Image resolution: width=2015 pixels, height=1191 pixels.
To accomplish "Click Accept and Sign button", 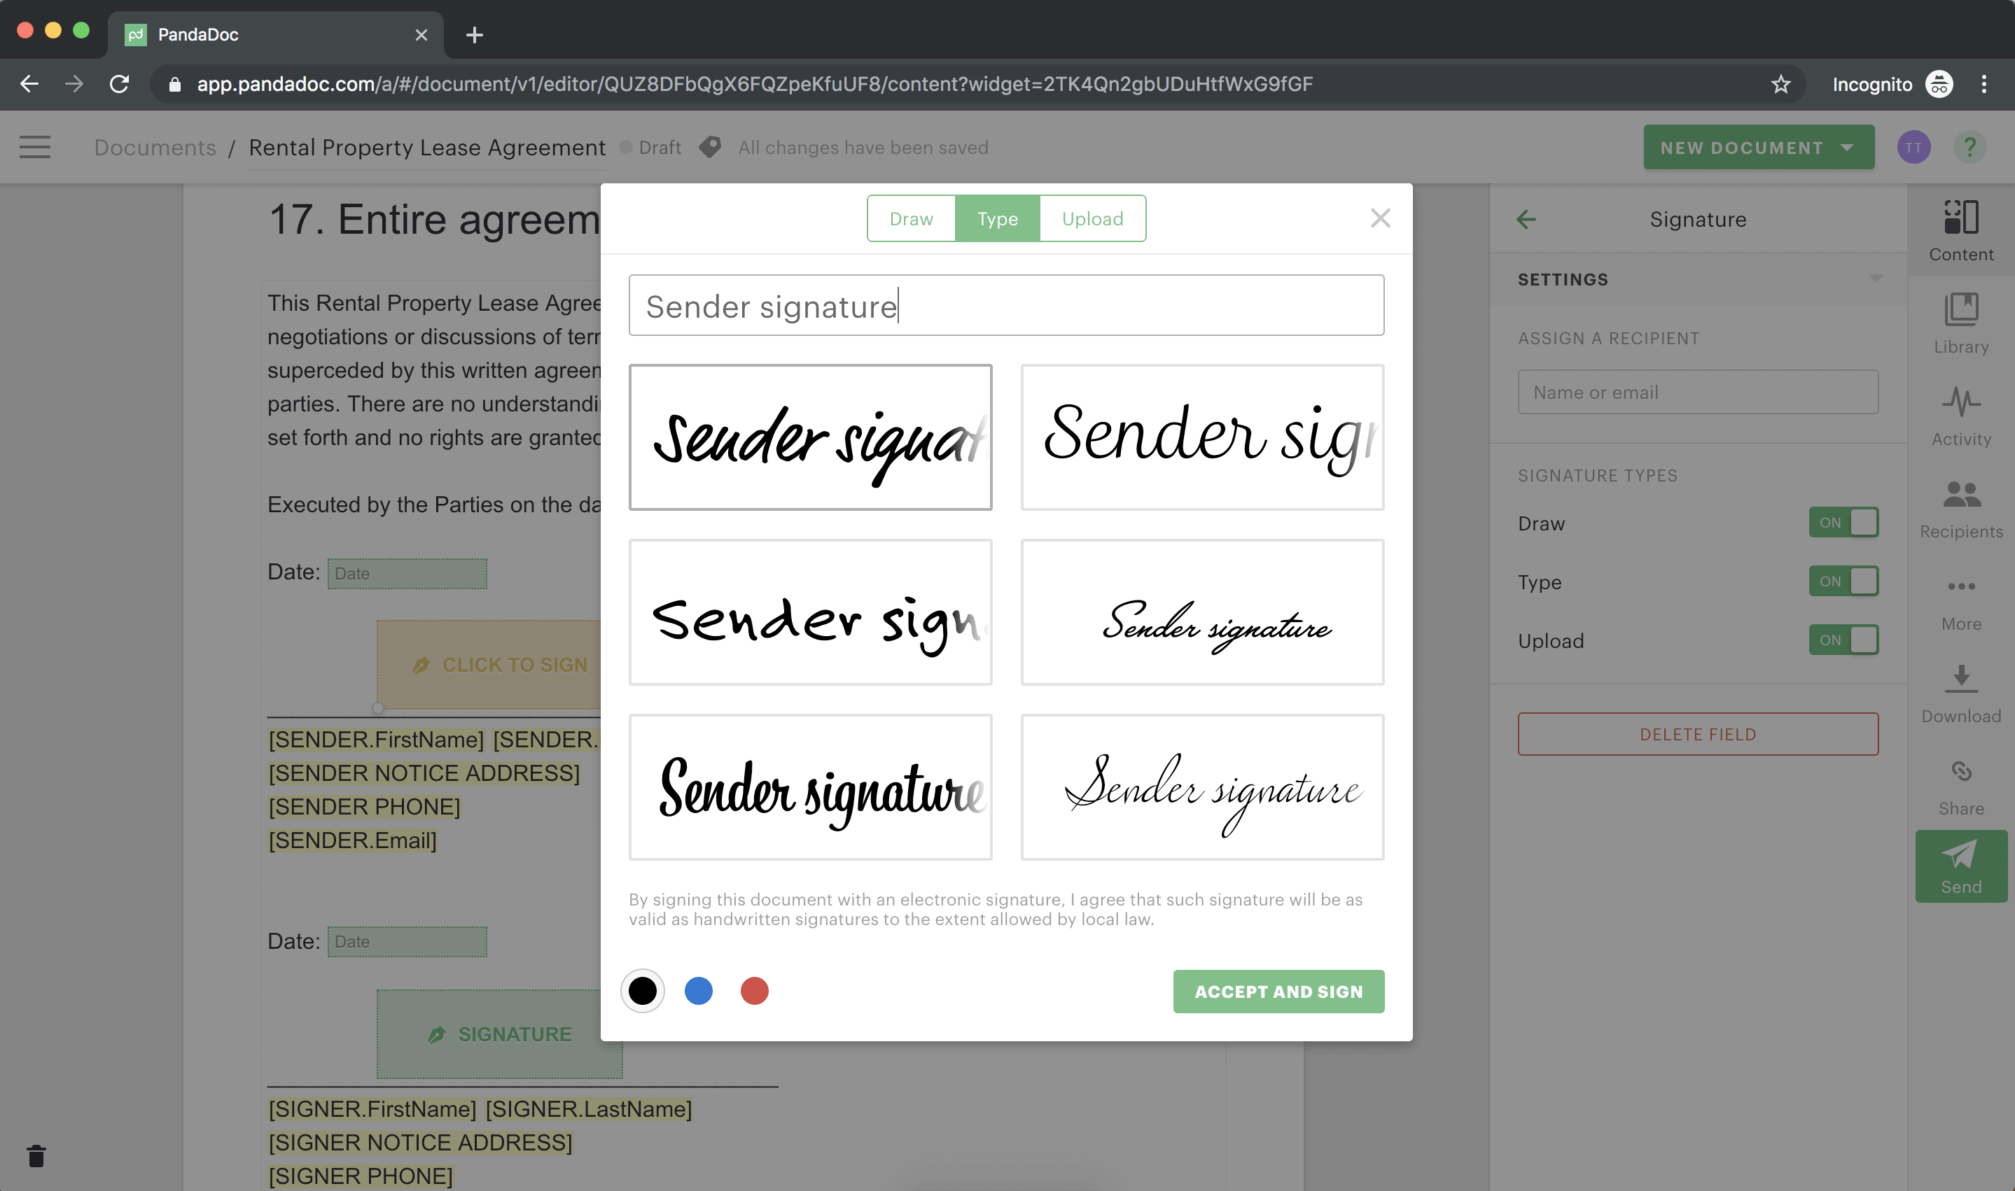I will (x=1278, y=991).
